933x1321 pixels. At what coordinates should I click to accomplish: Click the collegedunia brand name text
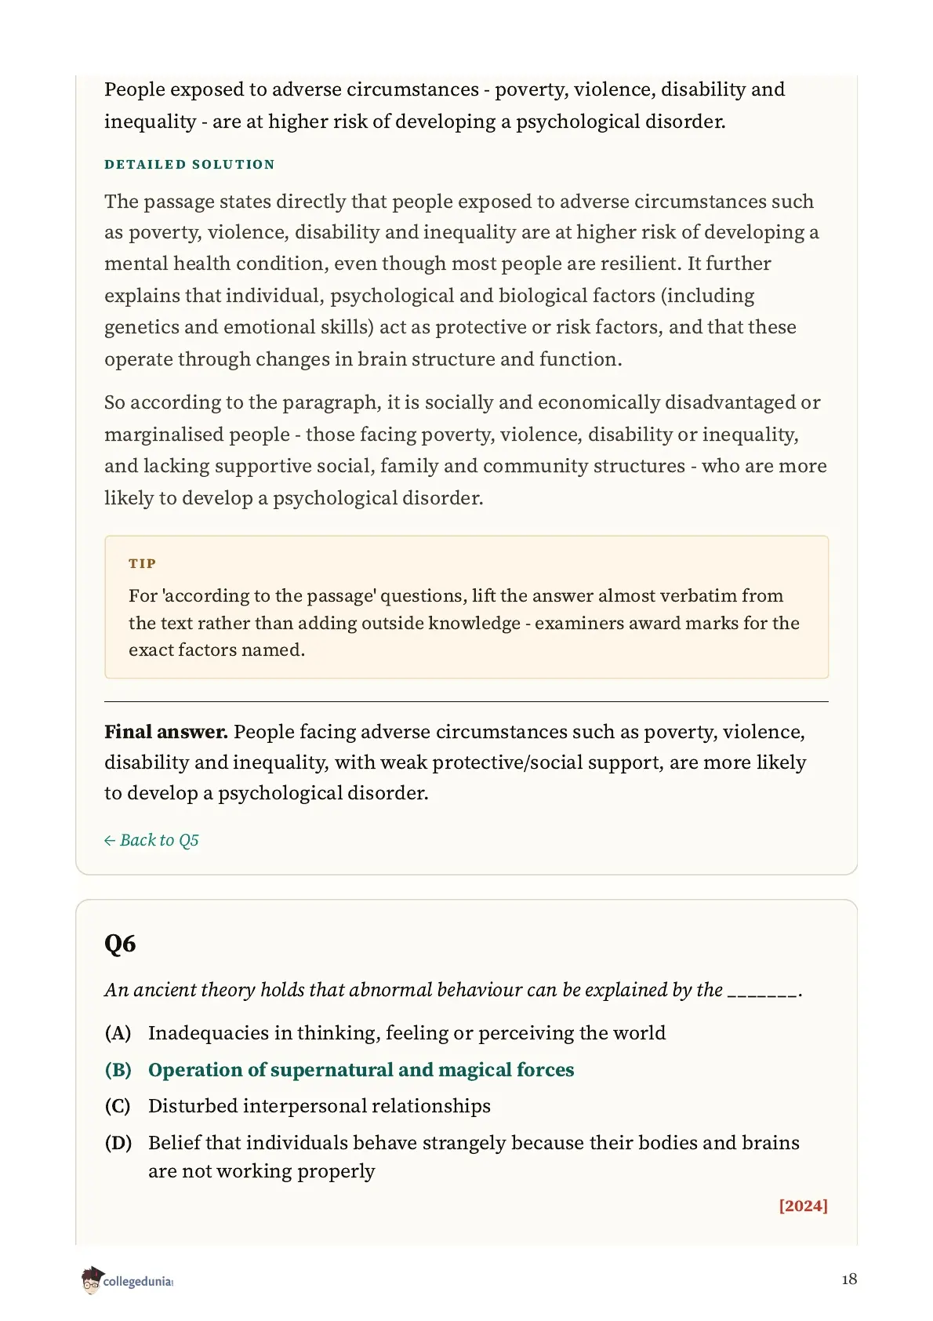[138, 1282]
